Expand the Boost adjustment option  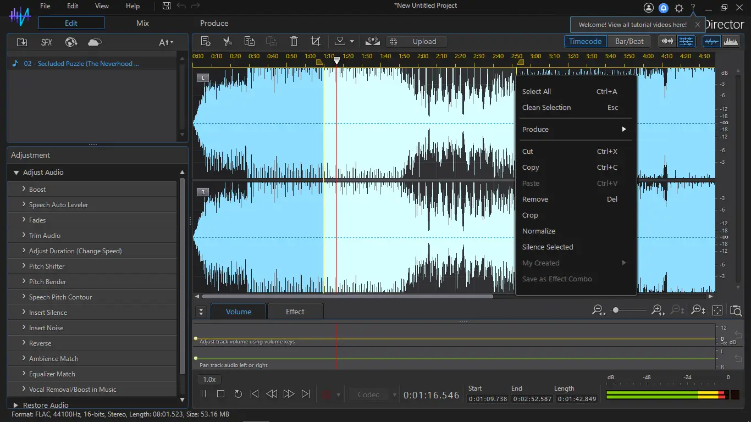click(x=37, y=189)
